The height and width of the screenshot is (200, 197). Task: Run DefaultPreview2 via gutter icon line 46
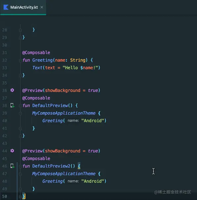click(12, 166)
